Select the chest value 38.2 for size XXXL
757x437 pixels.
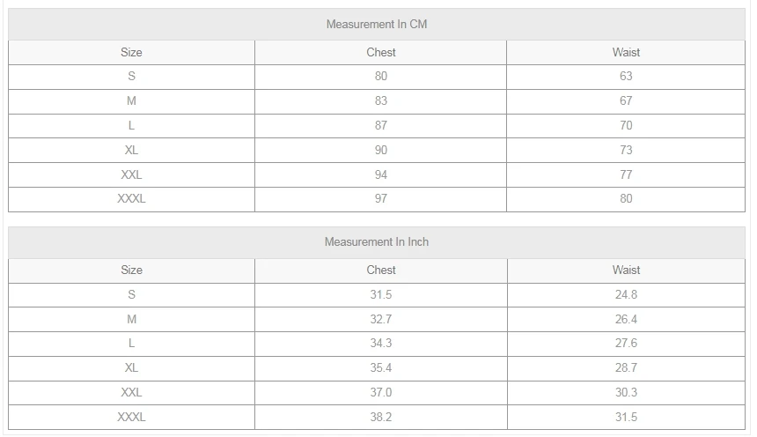(381, 418)
